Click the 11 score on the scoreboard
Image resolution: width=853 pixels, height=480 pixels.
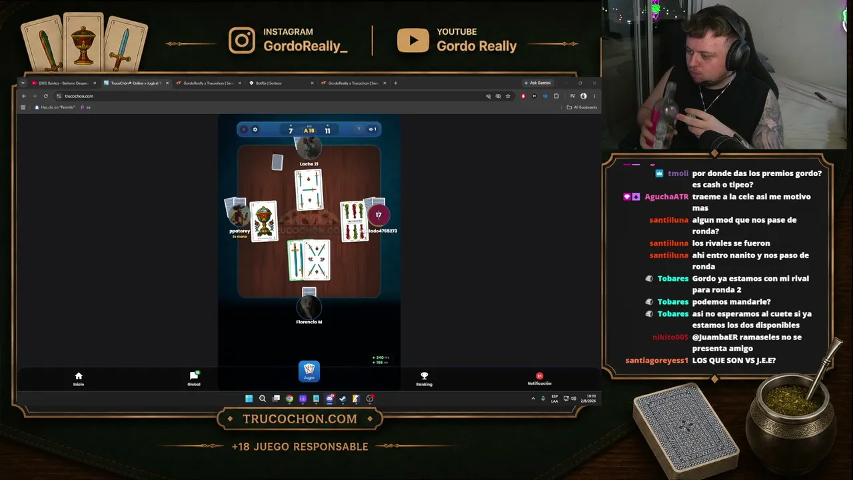[x=327, y=131]
